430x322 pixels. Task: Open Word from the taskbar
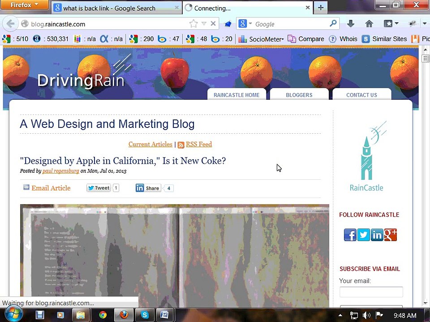point(164,315)
